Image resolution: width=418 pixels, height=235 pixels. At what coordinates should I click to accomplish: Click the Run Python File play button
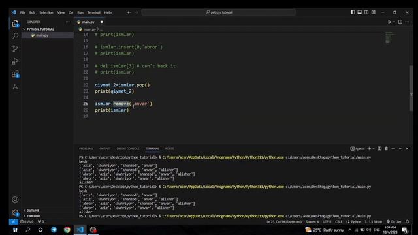point(389,22)
